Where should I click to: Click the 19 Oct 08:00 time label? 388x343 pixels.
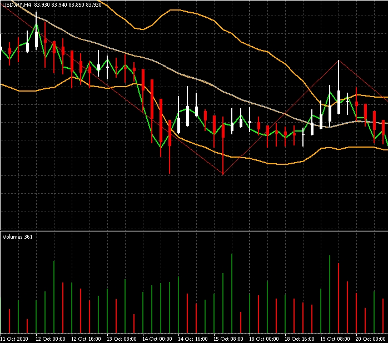[x=335, y=339]
